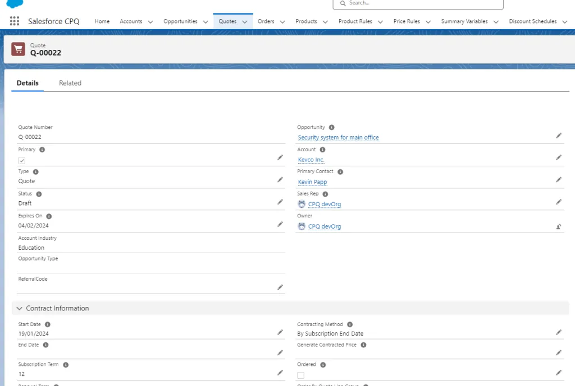The image size is (575, 386).
Task: Select the Details tab
Action: click(28, 83)
